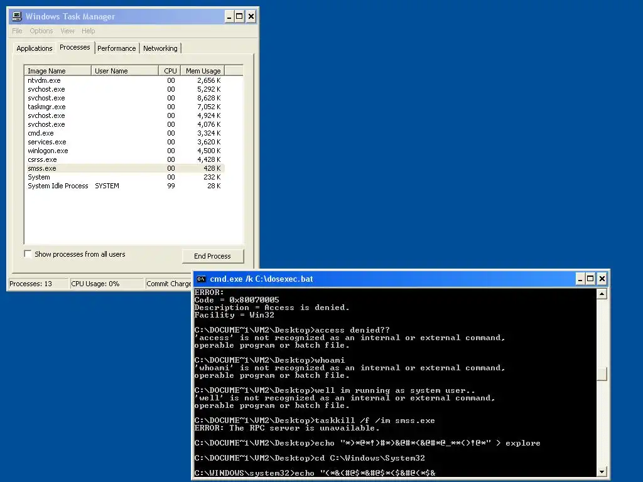Select svchost.exe using 5,292 K
Image resolution: width=643 pixels, height=482 pixels.
pos(125,89)
